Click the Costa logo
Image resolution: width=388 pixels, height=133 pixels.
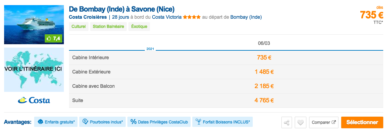pos(34,100)
